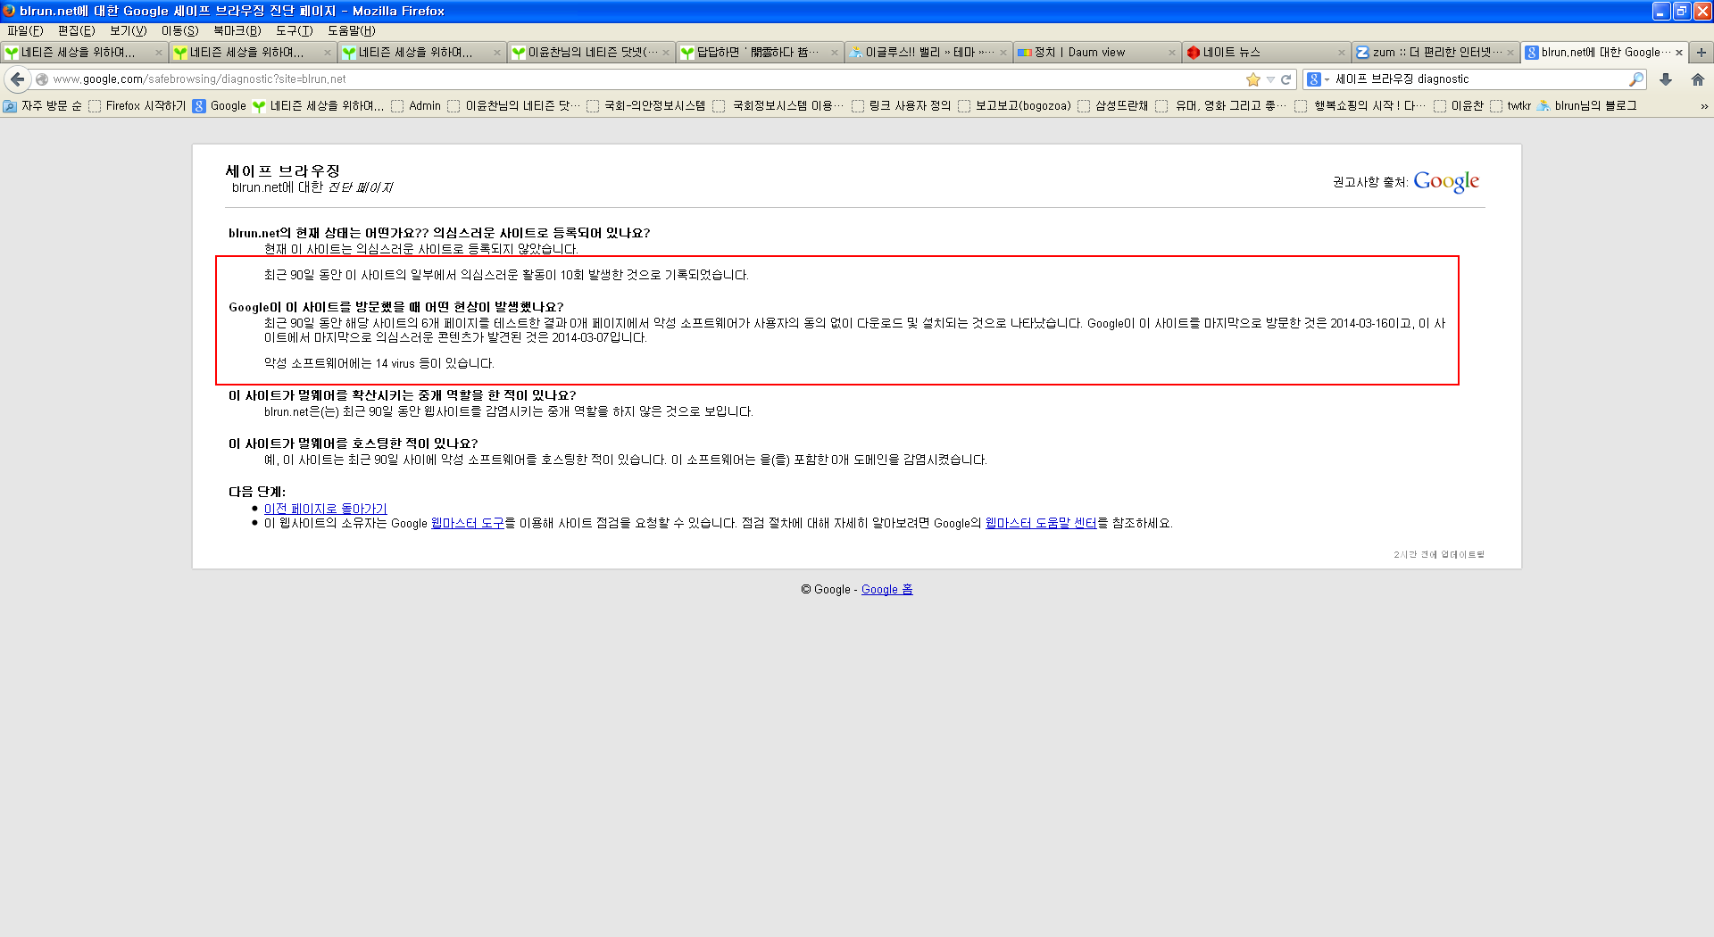Viewport: 1714px width, 937px height.
Task: Show more bookmarks via the chevron
Action: pos(1704,106)
